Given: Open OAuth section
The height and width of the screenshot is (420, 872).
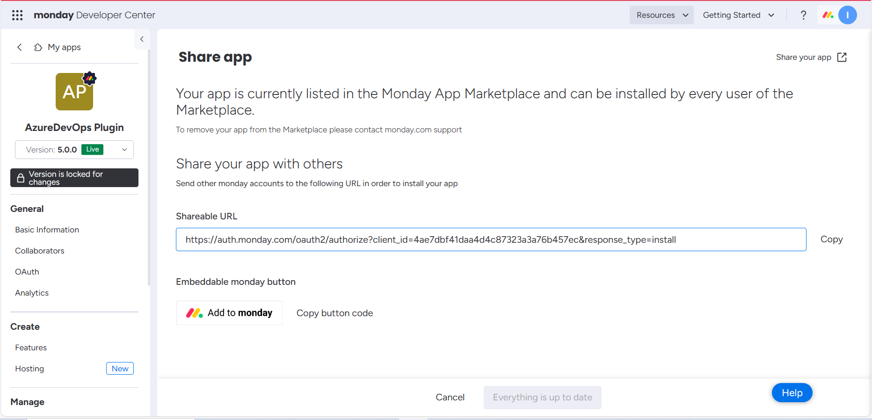Looking at the screenshot, I should click(x=27, y=272).
